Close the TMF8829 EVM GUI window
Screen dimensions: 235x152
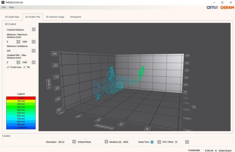tap(231, 2)
